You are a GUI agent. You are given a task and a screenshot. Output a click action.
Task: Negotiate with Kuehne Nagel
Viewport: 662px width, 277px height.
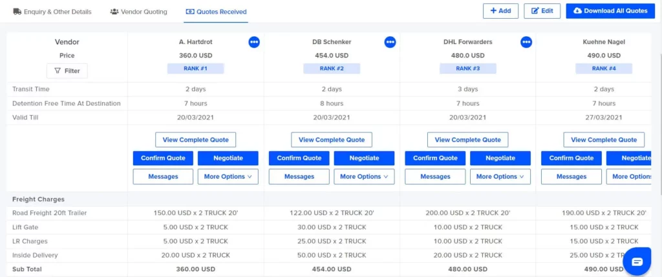(x=628, y=158)
